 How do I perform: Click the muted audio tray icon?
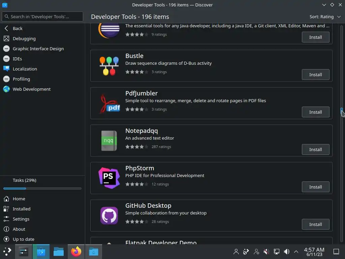(x=266, y=252)
